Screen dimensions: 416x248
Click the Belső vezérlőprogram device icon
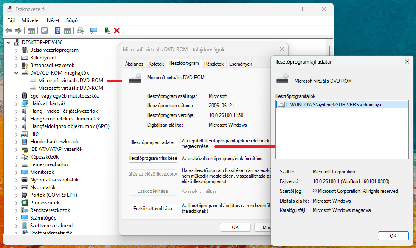click(x=25, y=50)
